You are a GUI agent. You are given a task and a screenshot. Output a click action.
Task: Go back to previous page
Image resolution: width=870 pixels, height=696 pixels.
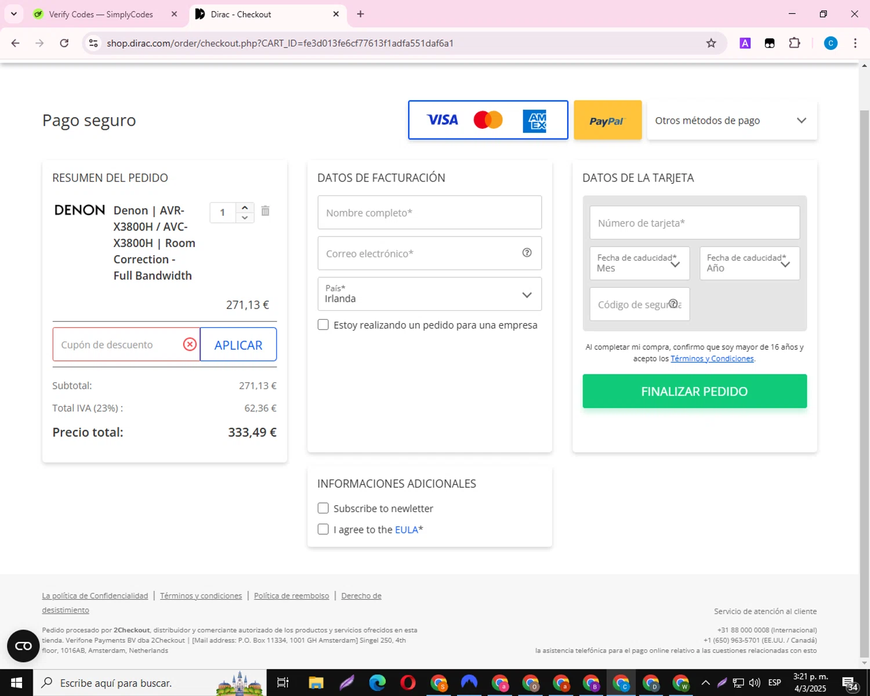(16, 43)
